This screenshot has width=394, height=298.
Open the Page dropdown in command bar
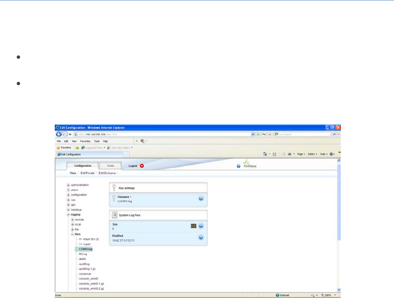point(301,154)
